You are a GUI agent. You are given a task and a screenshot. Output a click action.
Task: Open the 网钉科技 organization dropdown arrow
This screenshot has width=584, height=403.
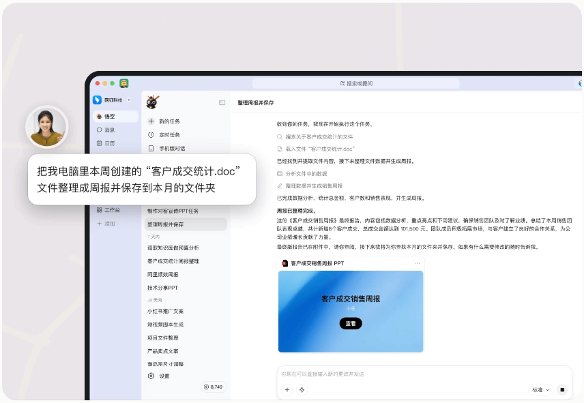(129, 100)
